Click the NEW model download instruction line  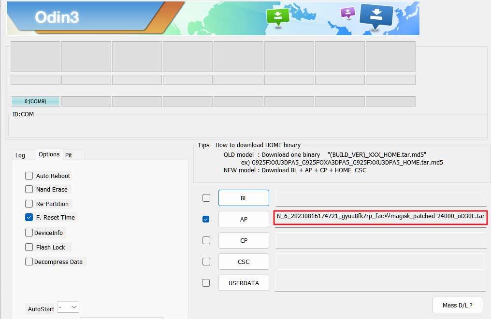[x=295, y=170]
